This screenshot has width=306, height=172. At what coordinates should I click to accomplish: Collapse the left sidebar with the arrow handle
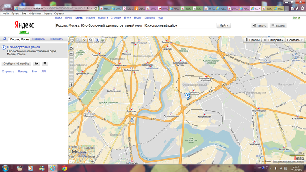pos(69,98)
